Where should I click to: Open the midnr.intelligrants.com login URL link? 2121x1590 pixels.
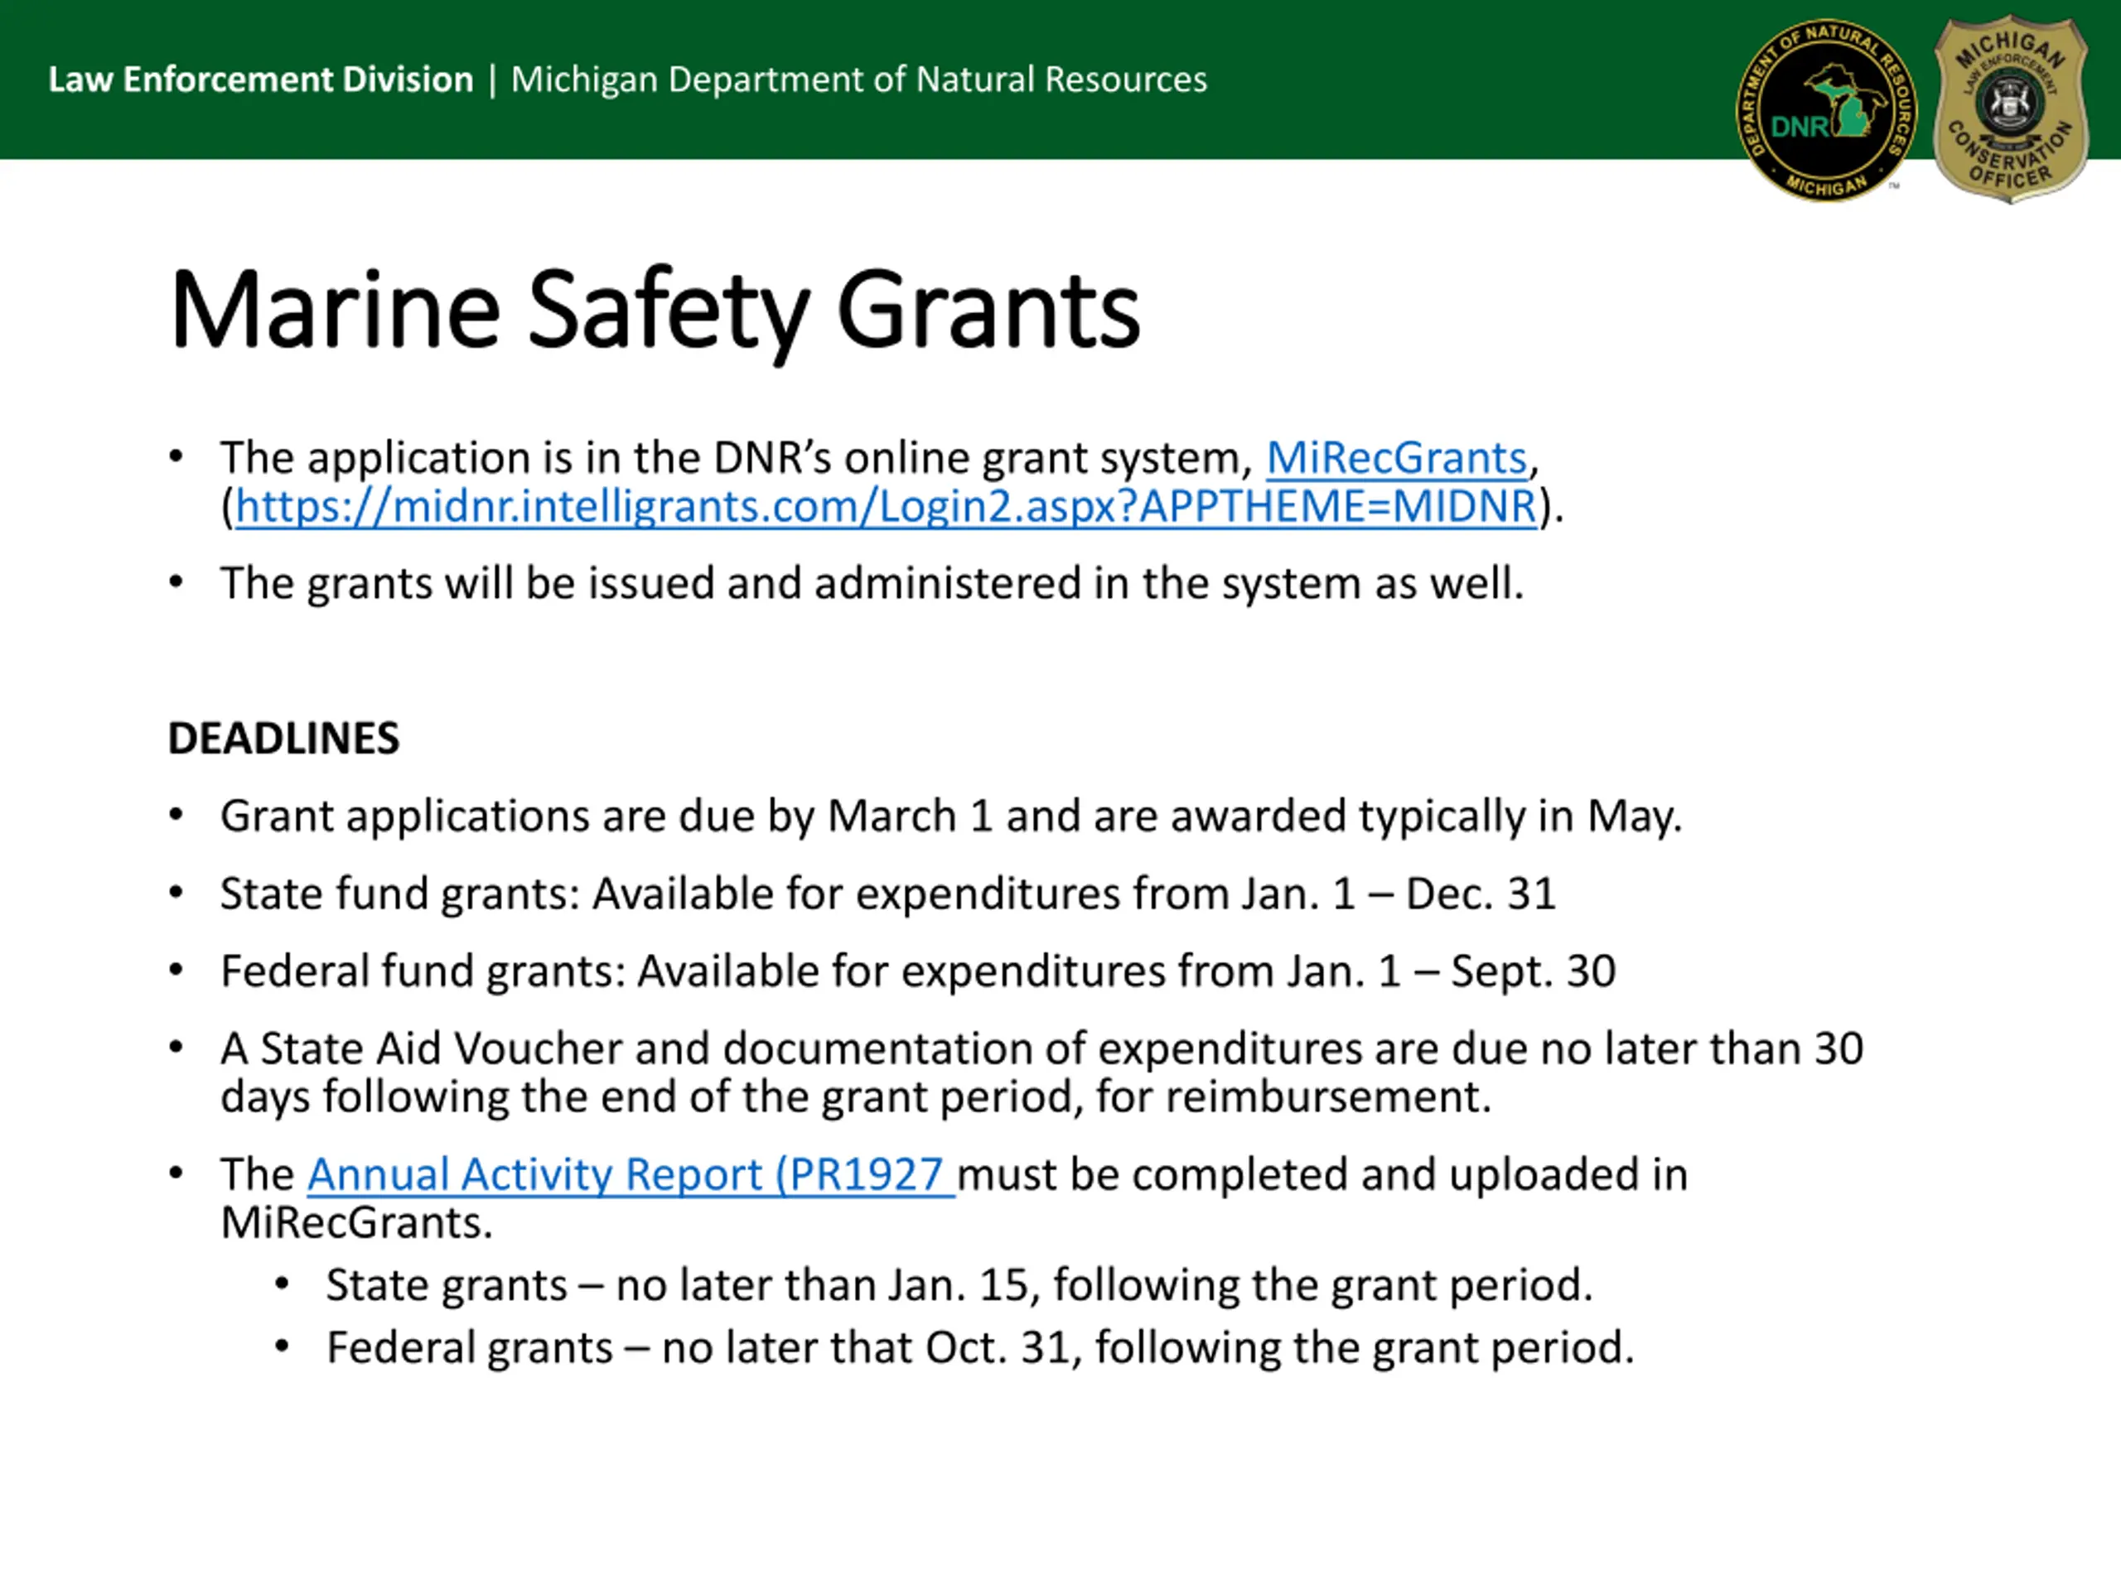pyautogui.click(x=886, y=506)
